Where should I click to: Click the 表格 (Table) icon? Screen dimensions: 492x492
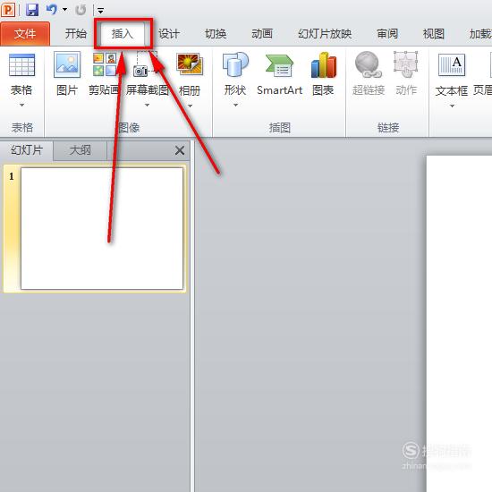tap(21, 65)
